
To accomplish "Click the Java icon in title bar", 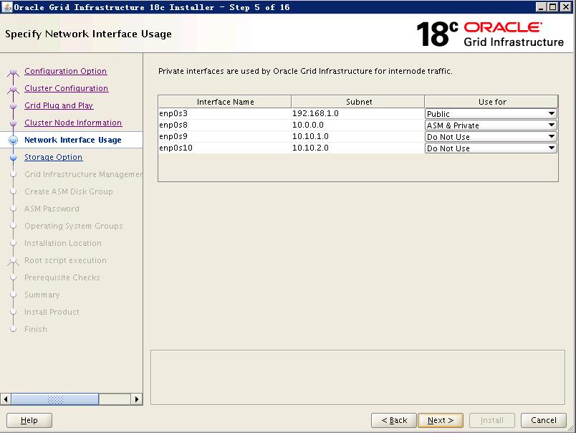I will [x=7, y=7].
